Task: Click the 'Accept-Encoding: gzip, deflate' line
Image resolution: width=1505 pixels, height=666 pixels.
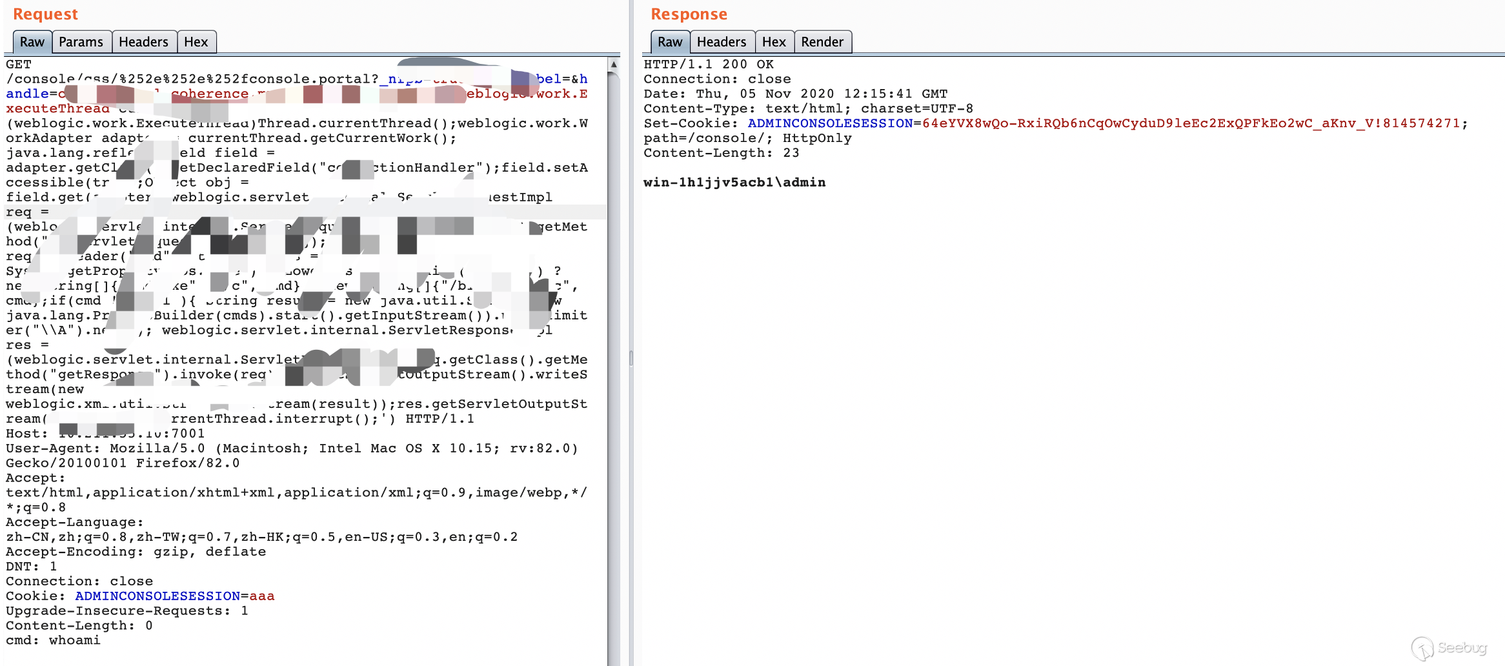Action: [136, 552]
